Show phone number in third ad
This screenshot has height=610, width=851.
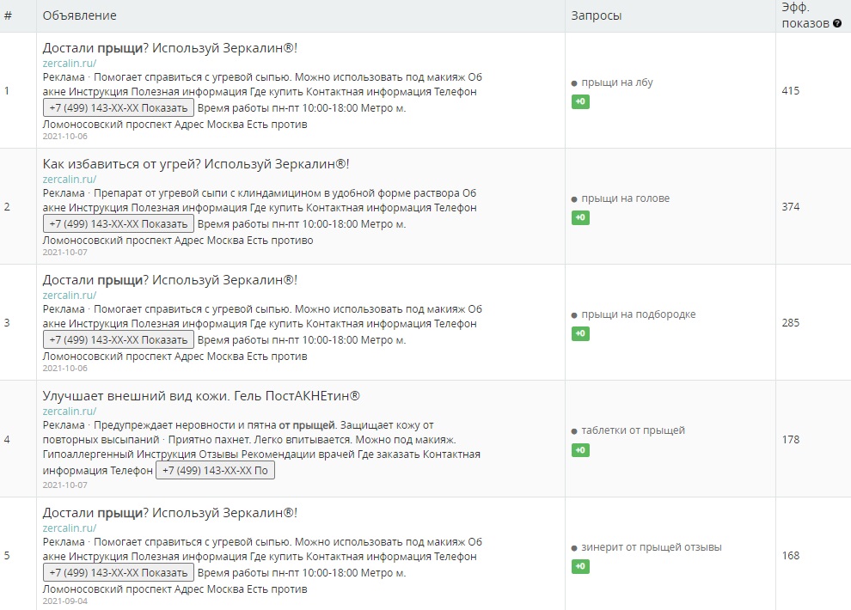(x=119, y=340)
